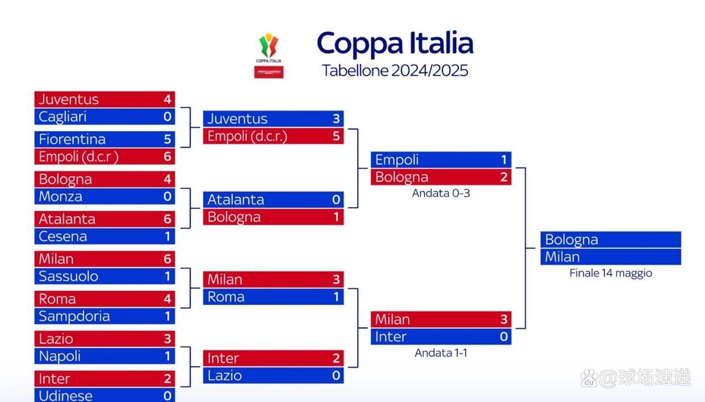
Task: Select the Coppa Italia title heading
Action: click(395, 44)
